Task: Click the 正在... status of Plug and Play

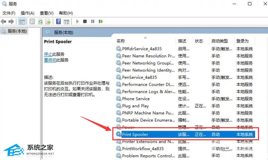Action: coord(200,106)
